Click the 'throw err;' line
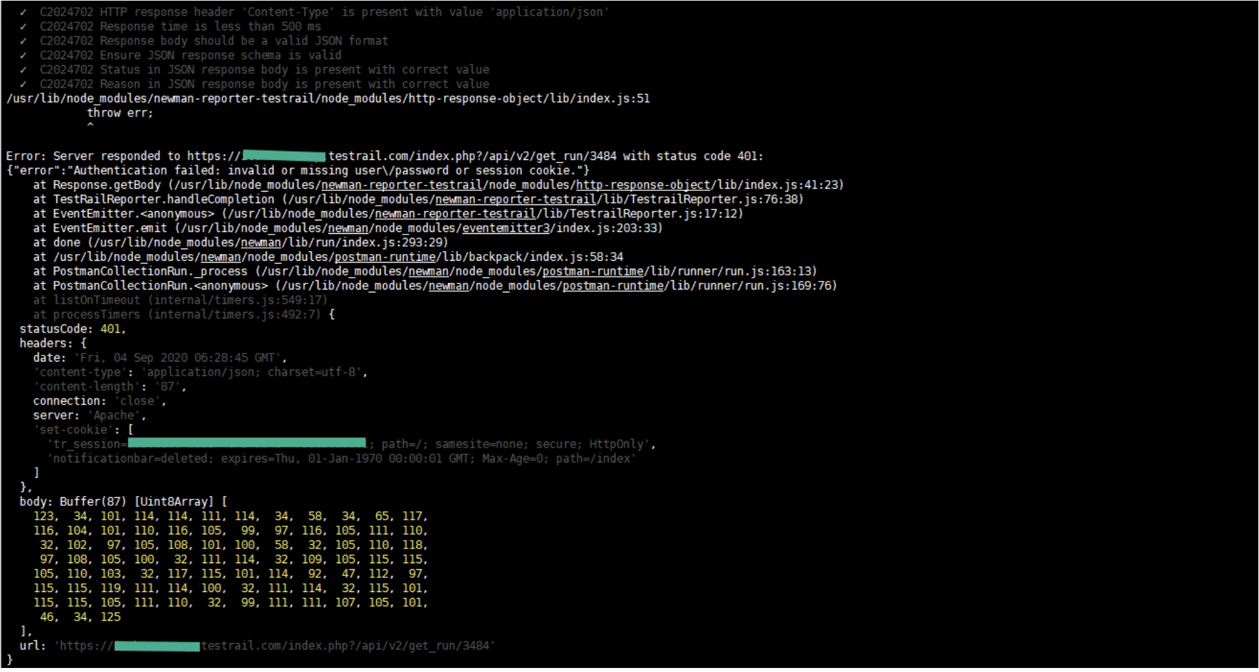The image size is (1259, 672). (120, 114)
